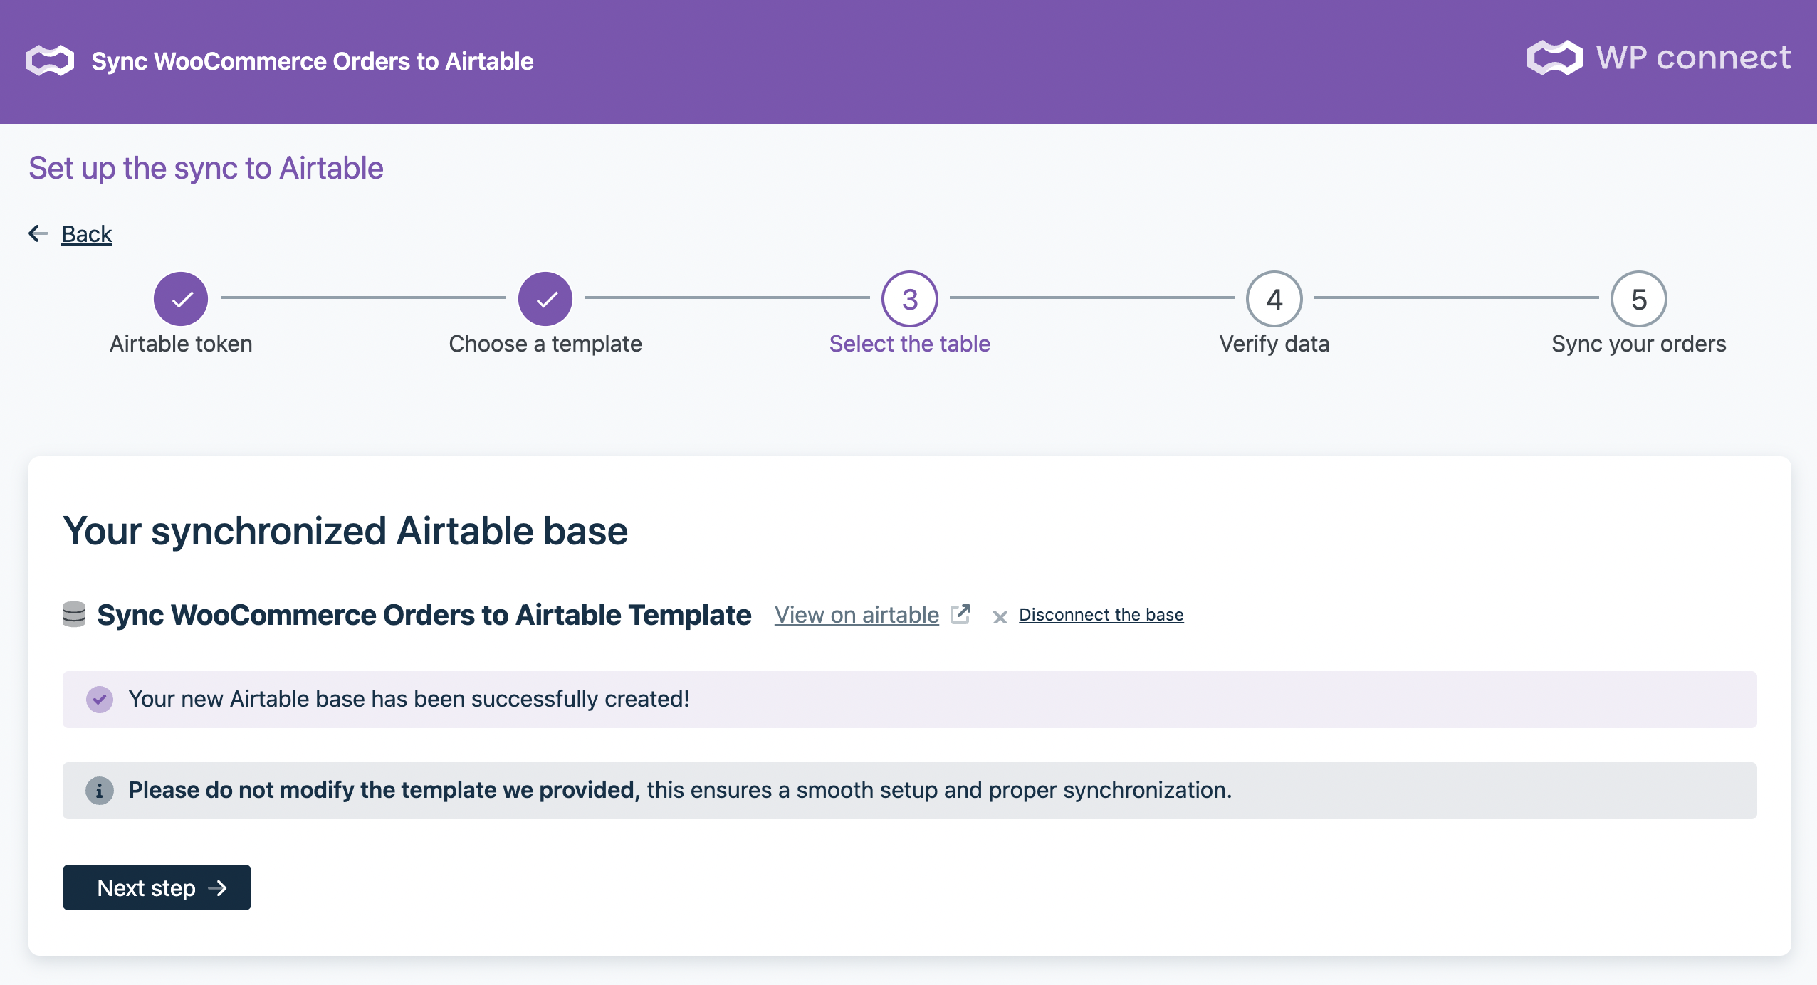Click the 'Verify data' step label
Screen dimensions: 1817x985
1274,344
